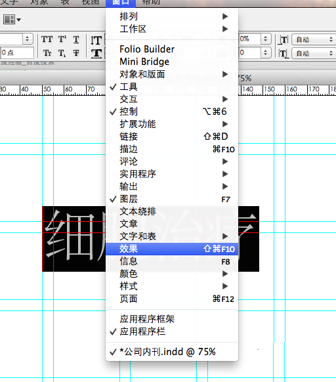Open the 排列 submenu
Viewport: 336px width, 382px height.
(x=172, y=16)
